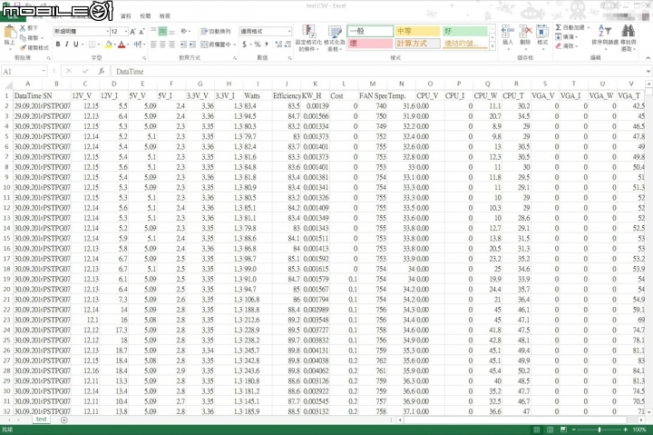Click the phonetic guide icon

(x=138, y=44)
